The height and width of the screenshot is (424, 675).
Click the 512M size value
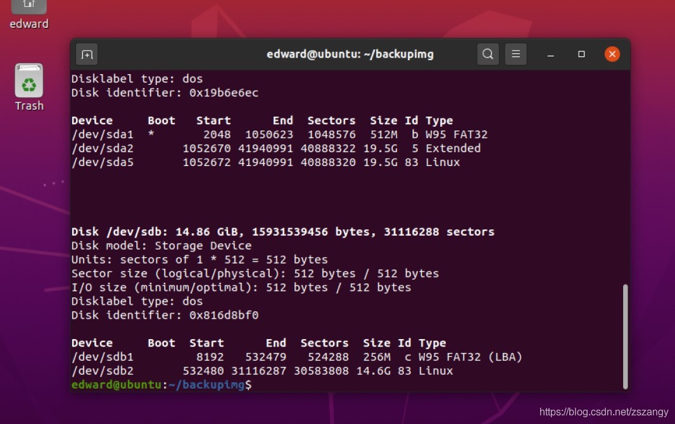[384, 134]
